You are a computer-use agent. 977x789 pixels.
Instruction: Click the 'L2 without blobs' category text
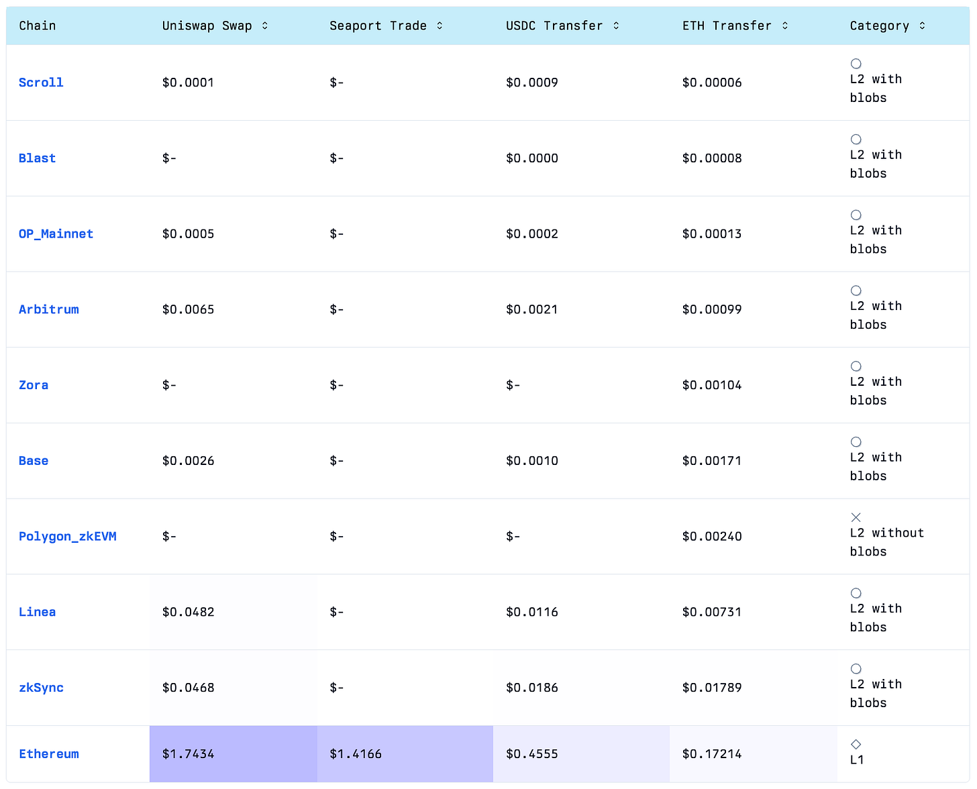(x=887, y=542)
